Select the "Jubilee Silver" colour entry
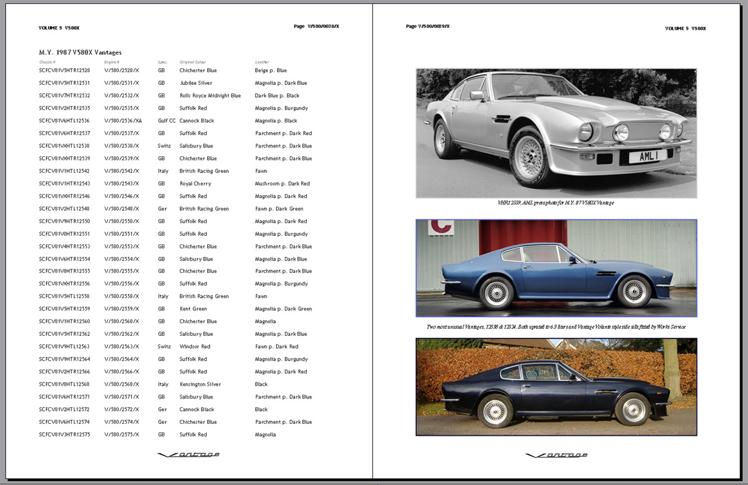The height and width of the screenshot is (485, 748). (196, 83)
